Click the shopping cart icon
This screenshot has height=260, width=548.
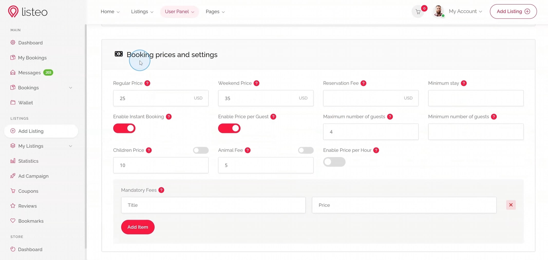tap(418, 12)
